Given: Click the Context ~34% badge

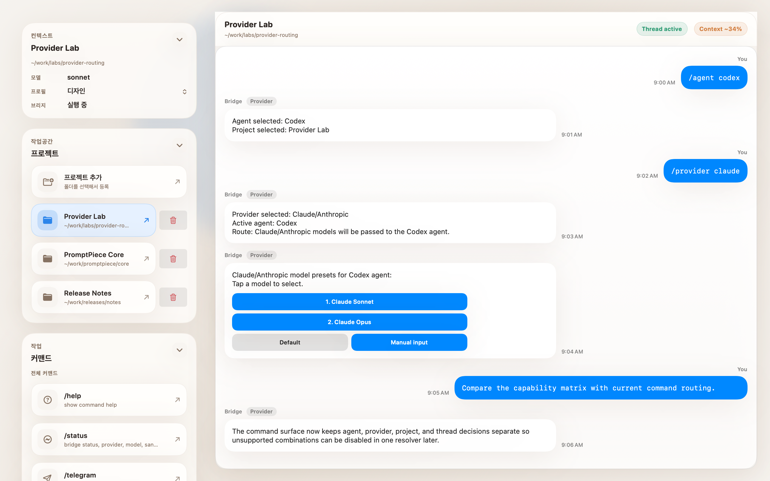Looking at the screenshot, I should pos(720,29).
